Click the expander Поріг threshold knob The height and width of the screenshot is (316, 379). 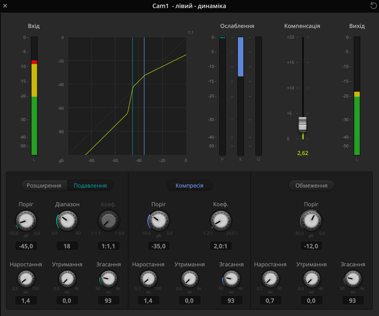pos(26,221)
